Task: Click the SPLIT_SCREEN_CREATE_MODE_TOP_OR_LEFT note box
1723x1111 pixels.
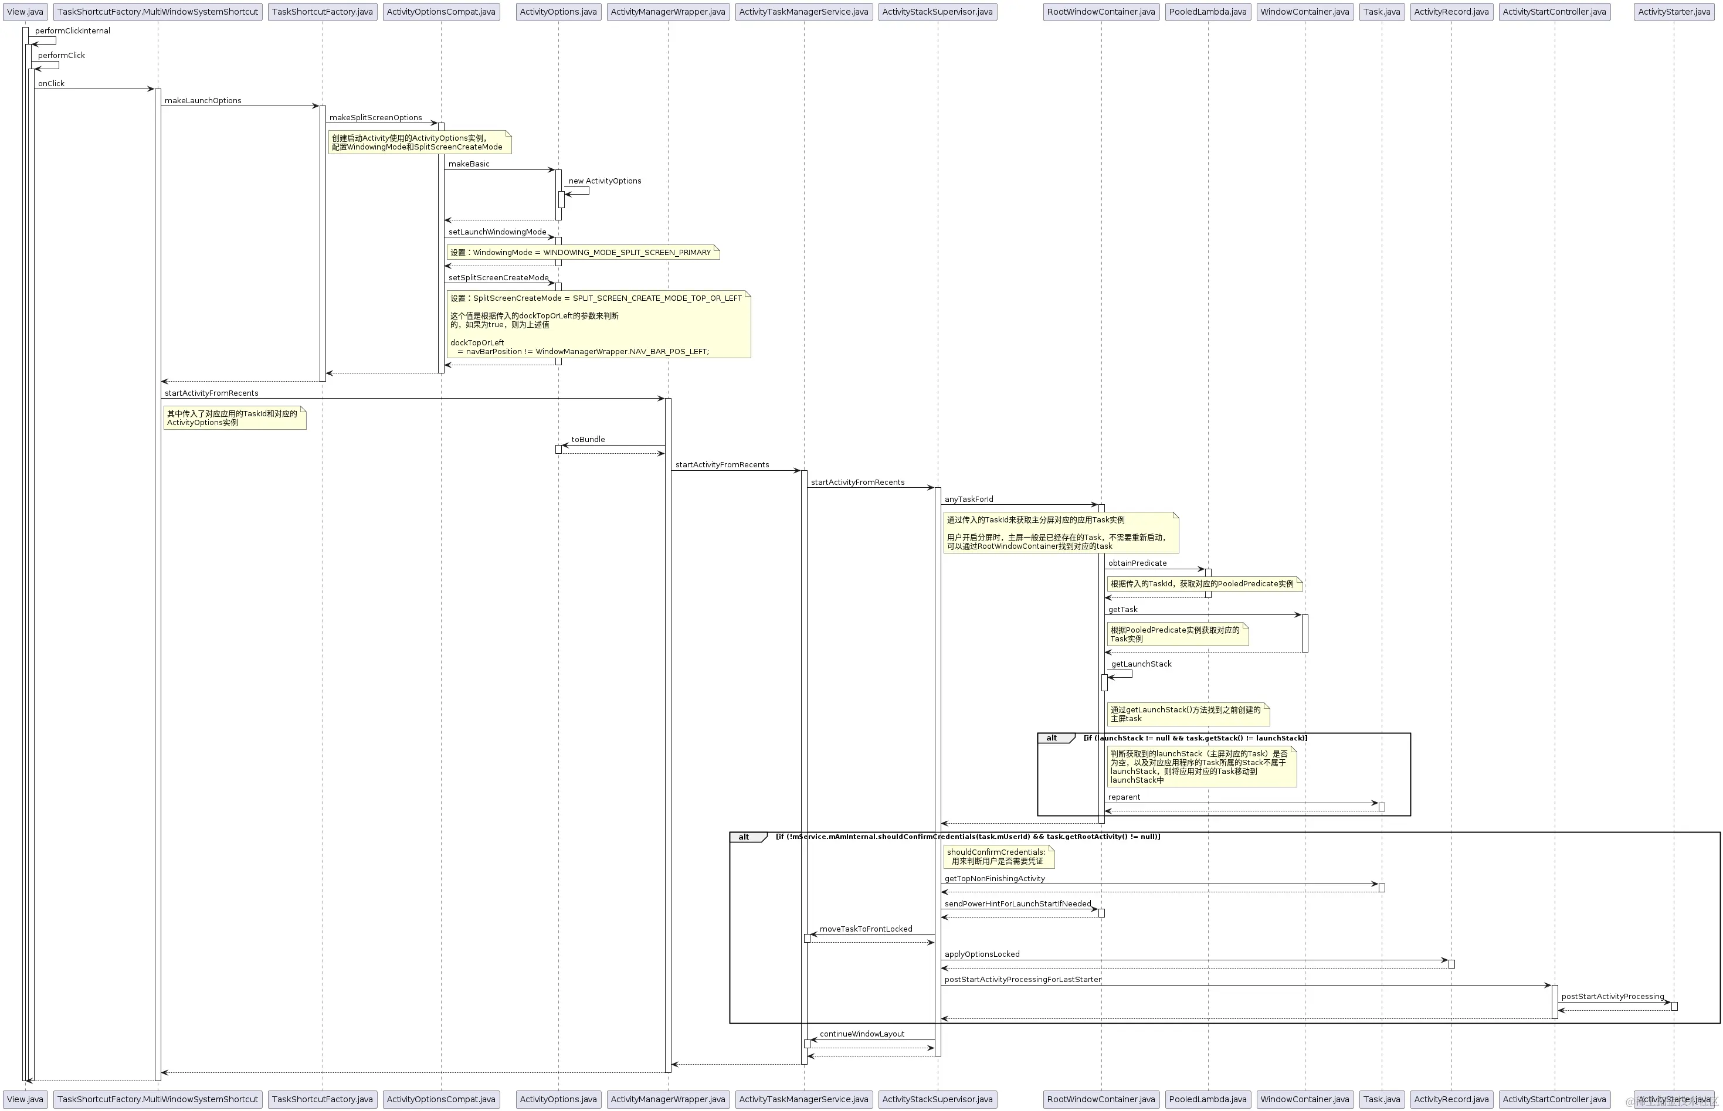Action: pyautogui.click(x=598, y=325)
